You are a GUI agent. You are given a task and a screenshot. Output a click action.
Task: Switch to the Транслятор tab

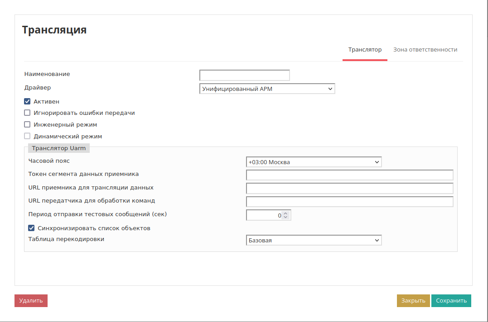click(x=365, y=50)
